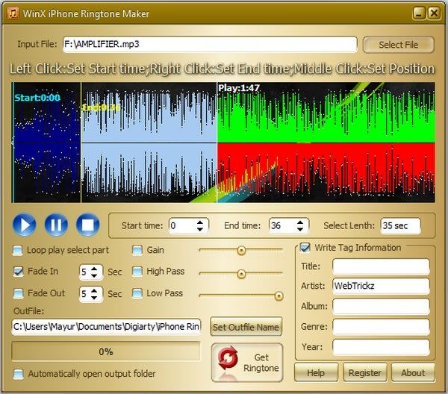Click the WinX app icon in title bar
The image size is (448, 394).
click(x=13, y=13)
